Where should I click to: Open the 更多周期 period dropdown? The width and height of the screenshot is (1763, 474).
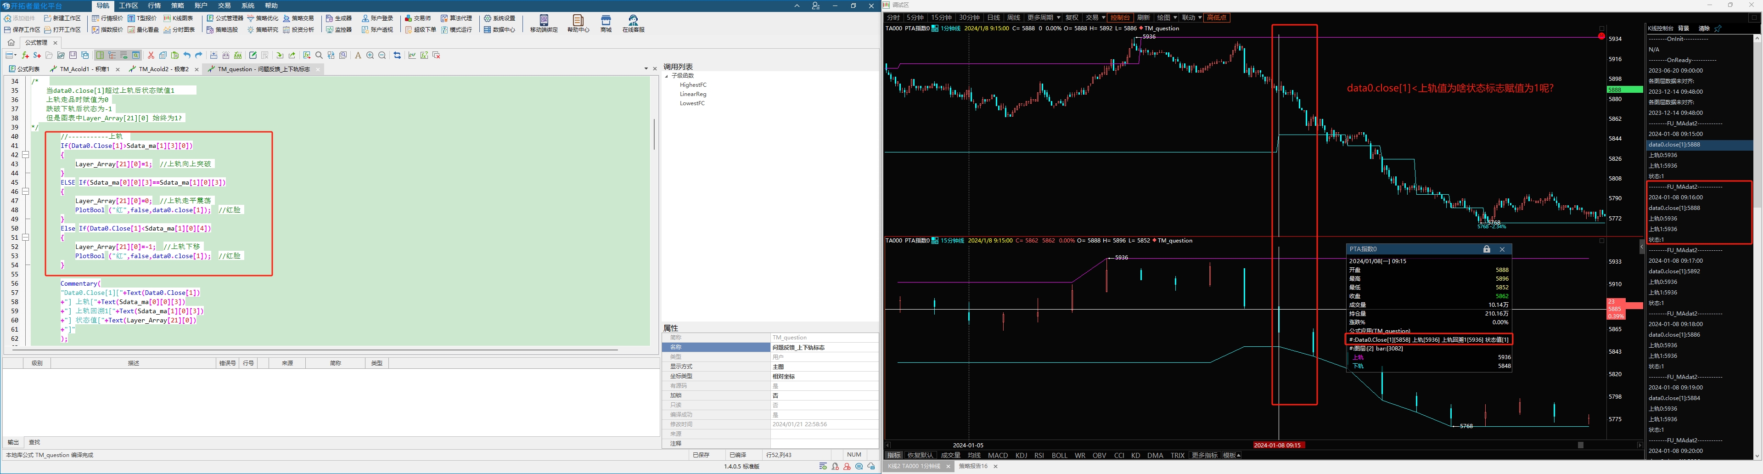click(x=1044, y=18)
